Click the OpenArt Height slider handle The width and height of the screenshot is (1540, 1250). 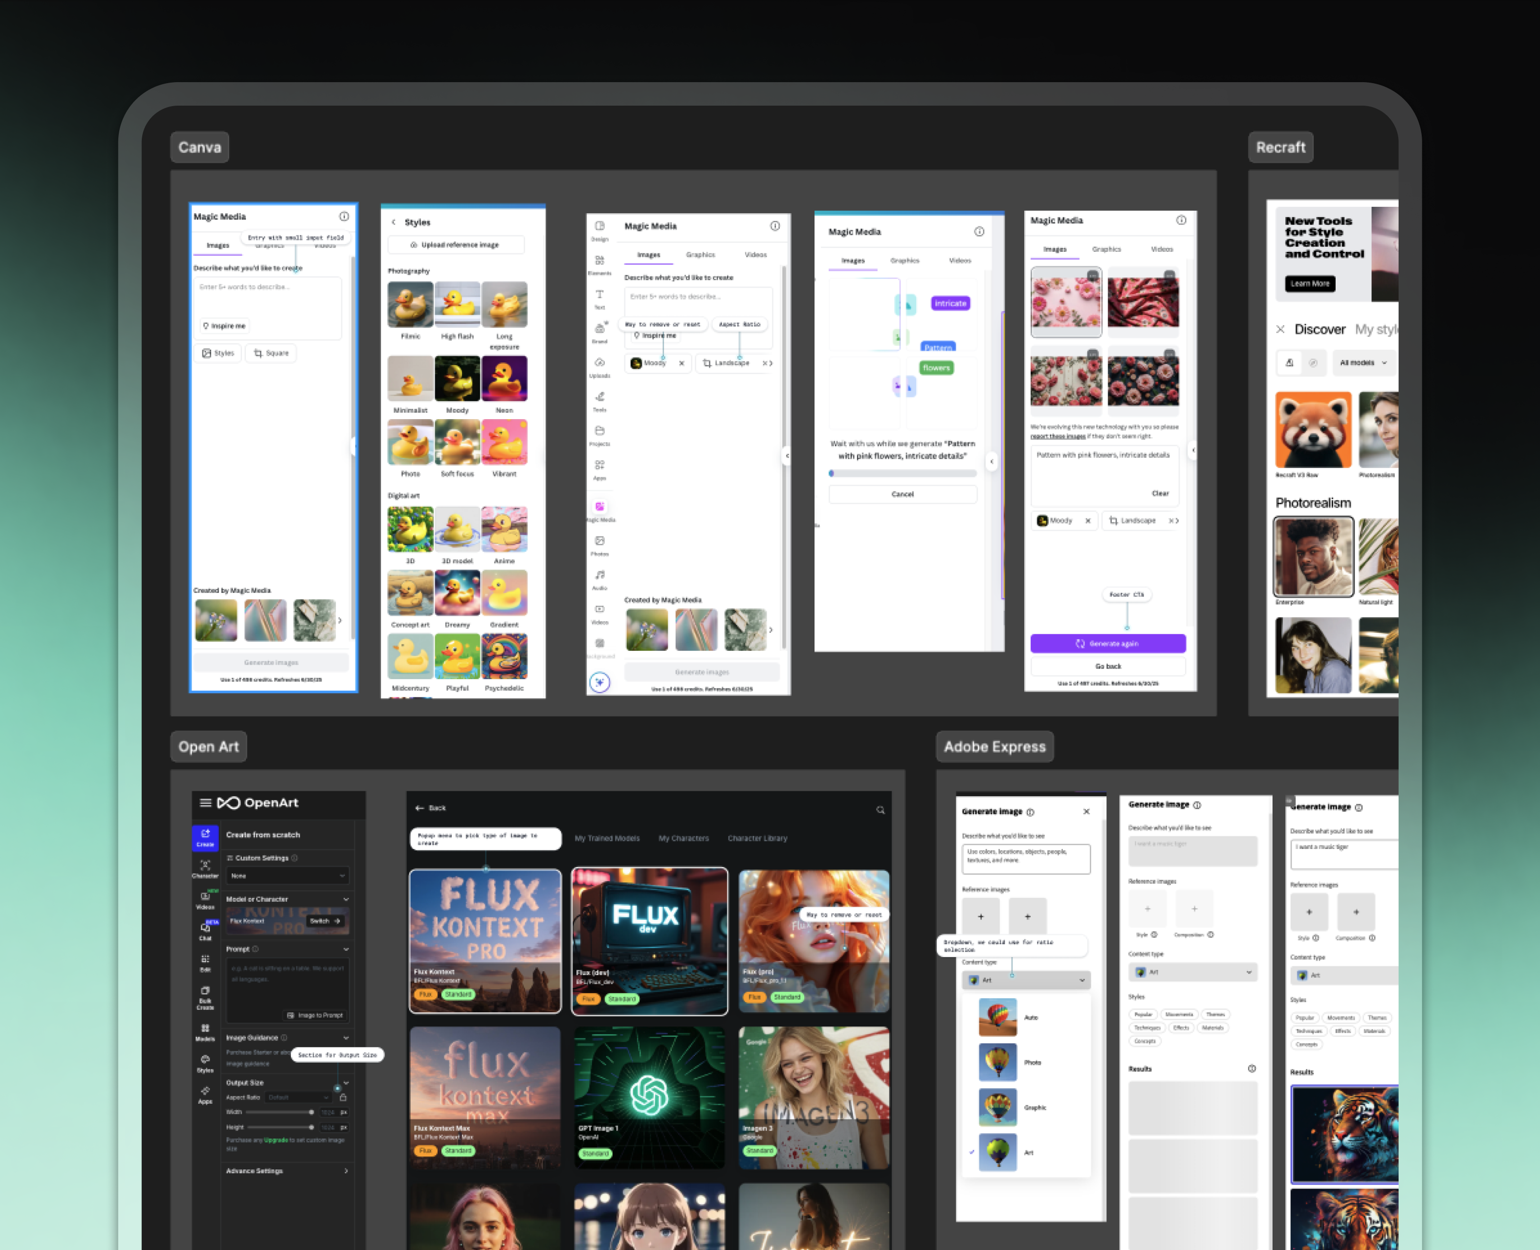pos(311,1127)
